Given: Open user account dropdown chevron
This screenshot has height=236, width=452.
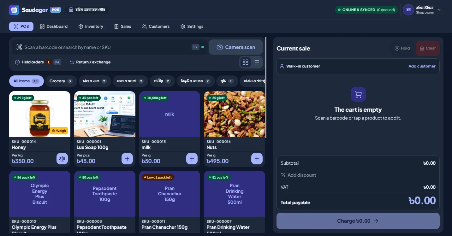Looking at the screenshot, I should coord(439,10).
